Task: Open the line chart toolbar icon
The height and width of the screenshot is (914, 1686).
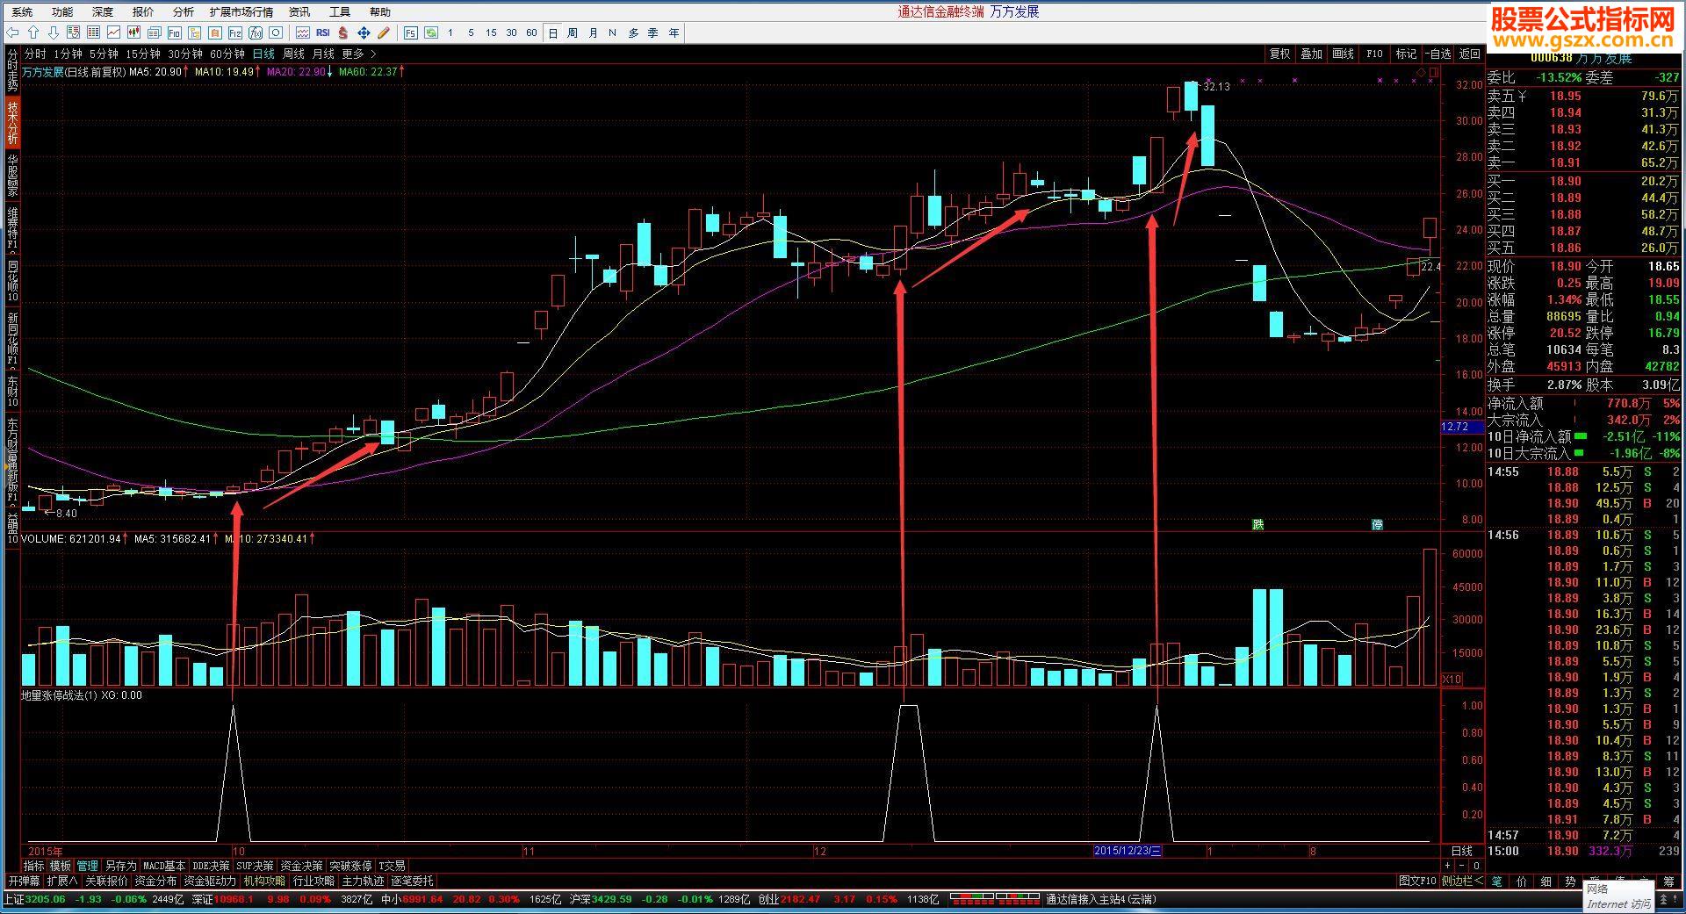Action: [114, 32]
